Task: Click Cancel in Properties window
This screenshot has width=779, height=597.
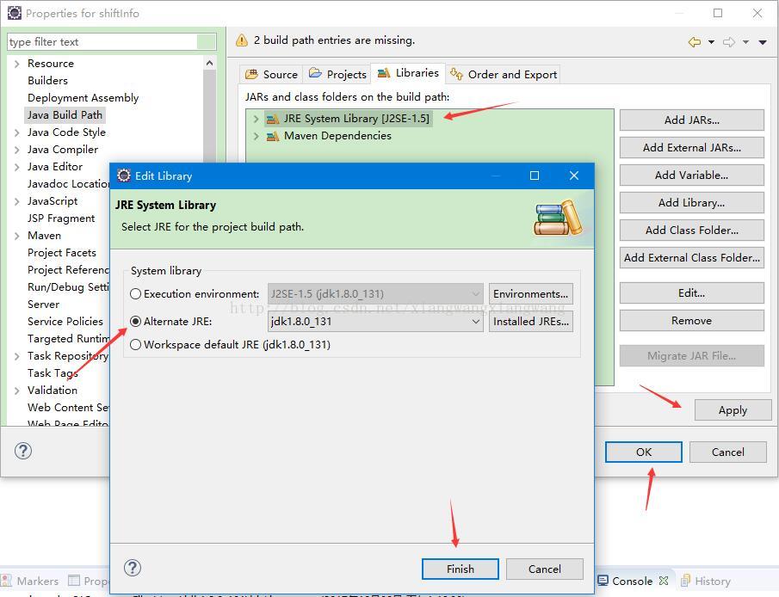Action: (728, 452)
